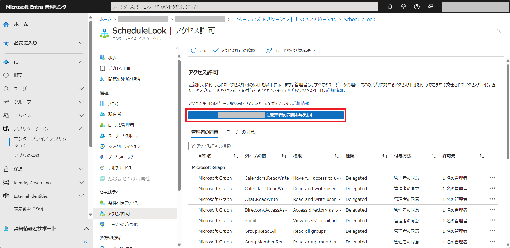
Task: Open more options for email row
Action: [x=492, y=220]
